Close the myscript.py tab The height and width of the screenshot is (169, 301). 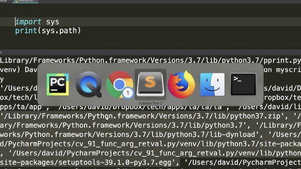coord(36,1)
